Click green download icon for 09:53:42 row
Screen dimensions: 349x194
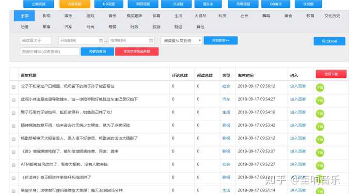[320, 126]
